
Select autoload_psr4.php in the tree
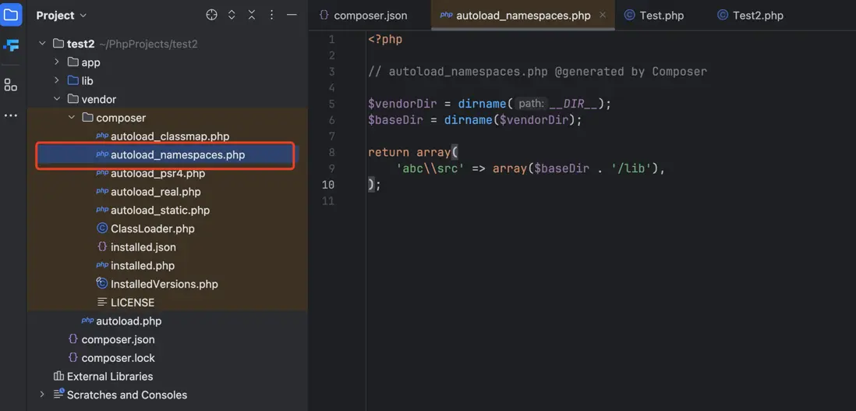coord(157,174)
